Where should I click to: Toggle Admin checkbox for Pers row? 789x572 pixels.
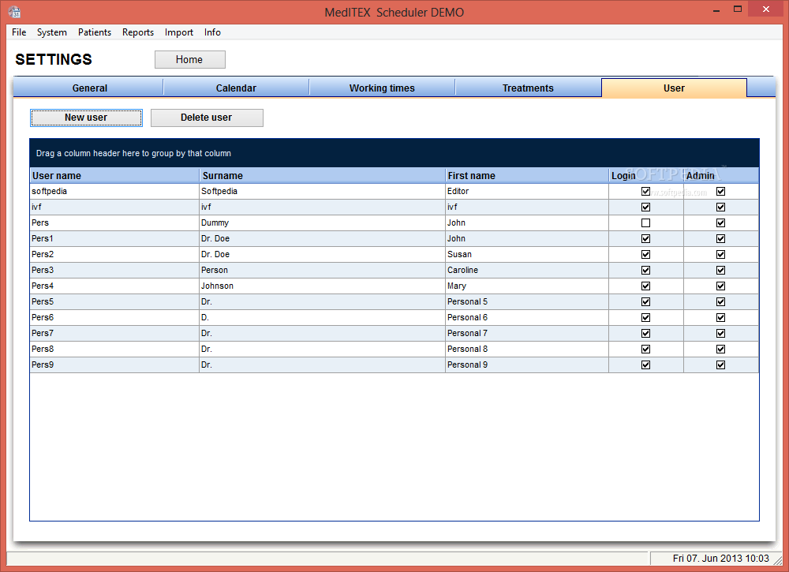(x=720, y=222)
